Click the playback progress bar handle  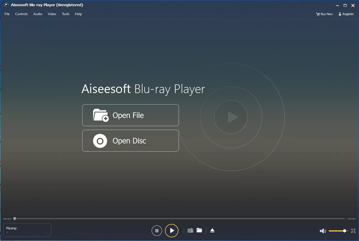[15, 219]
